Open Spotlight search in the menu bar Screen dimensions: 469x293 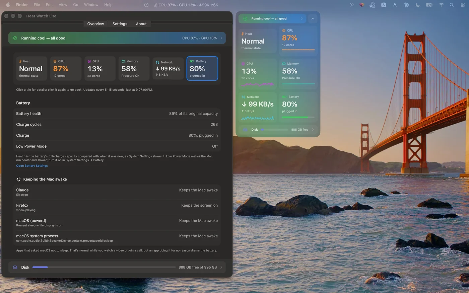tap(452, 5)
